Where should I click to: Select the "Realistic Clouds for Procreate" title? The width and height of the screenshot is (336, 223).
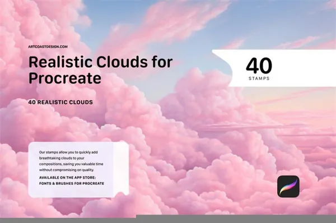click(x=100, y=70)
